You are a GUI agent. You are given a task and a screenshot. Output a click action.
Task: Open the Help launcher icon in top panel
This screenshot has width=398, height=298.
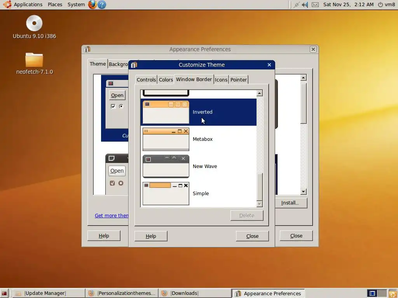click(102, 5)
